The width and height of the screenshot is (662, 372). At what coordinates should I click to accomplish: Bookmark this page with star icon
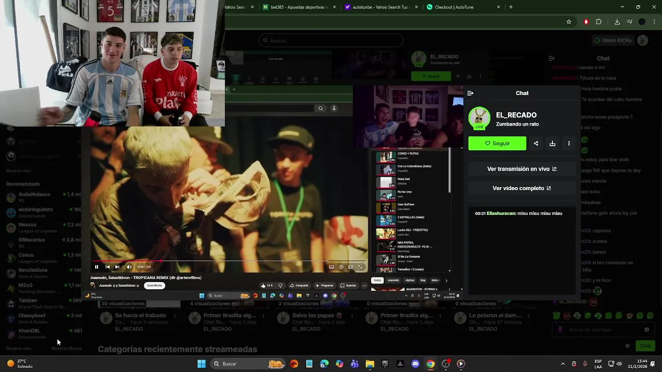tap(569, 22)
